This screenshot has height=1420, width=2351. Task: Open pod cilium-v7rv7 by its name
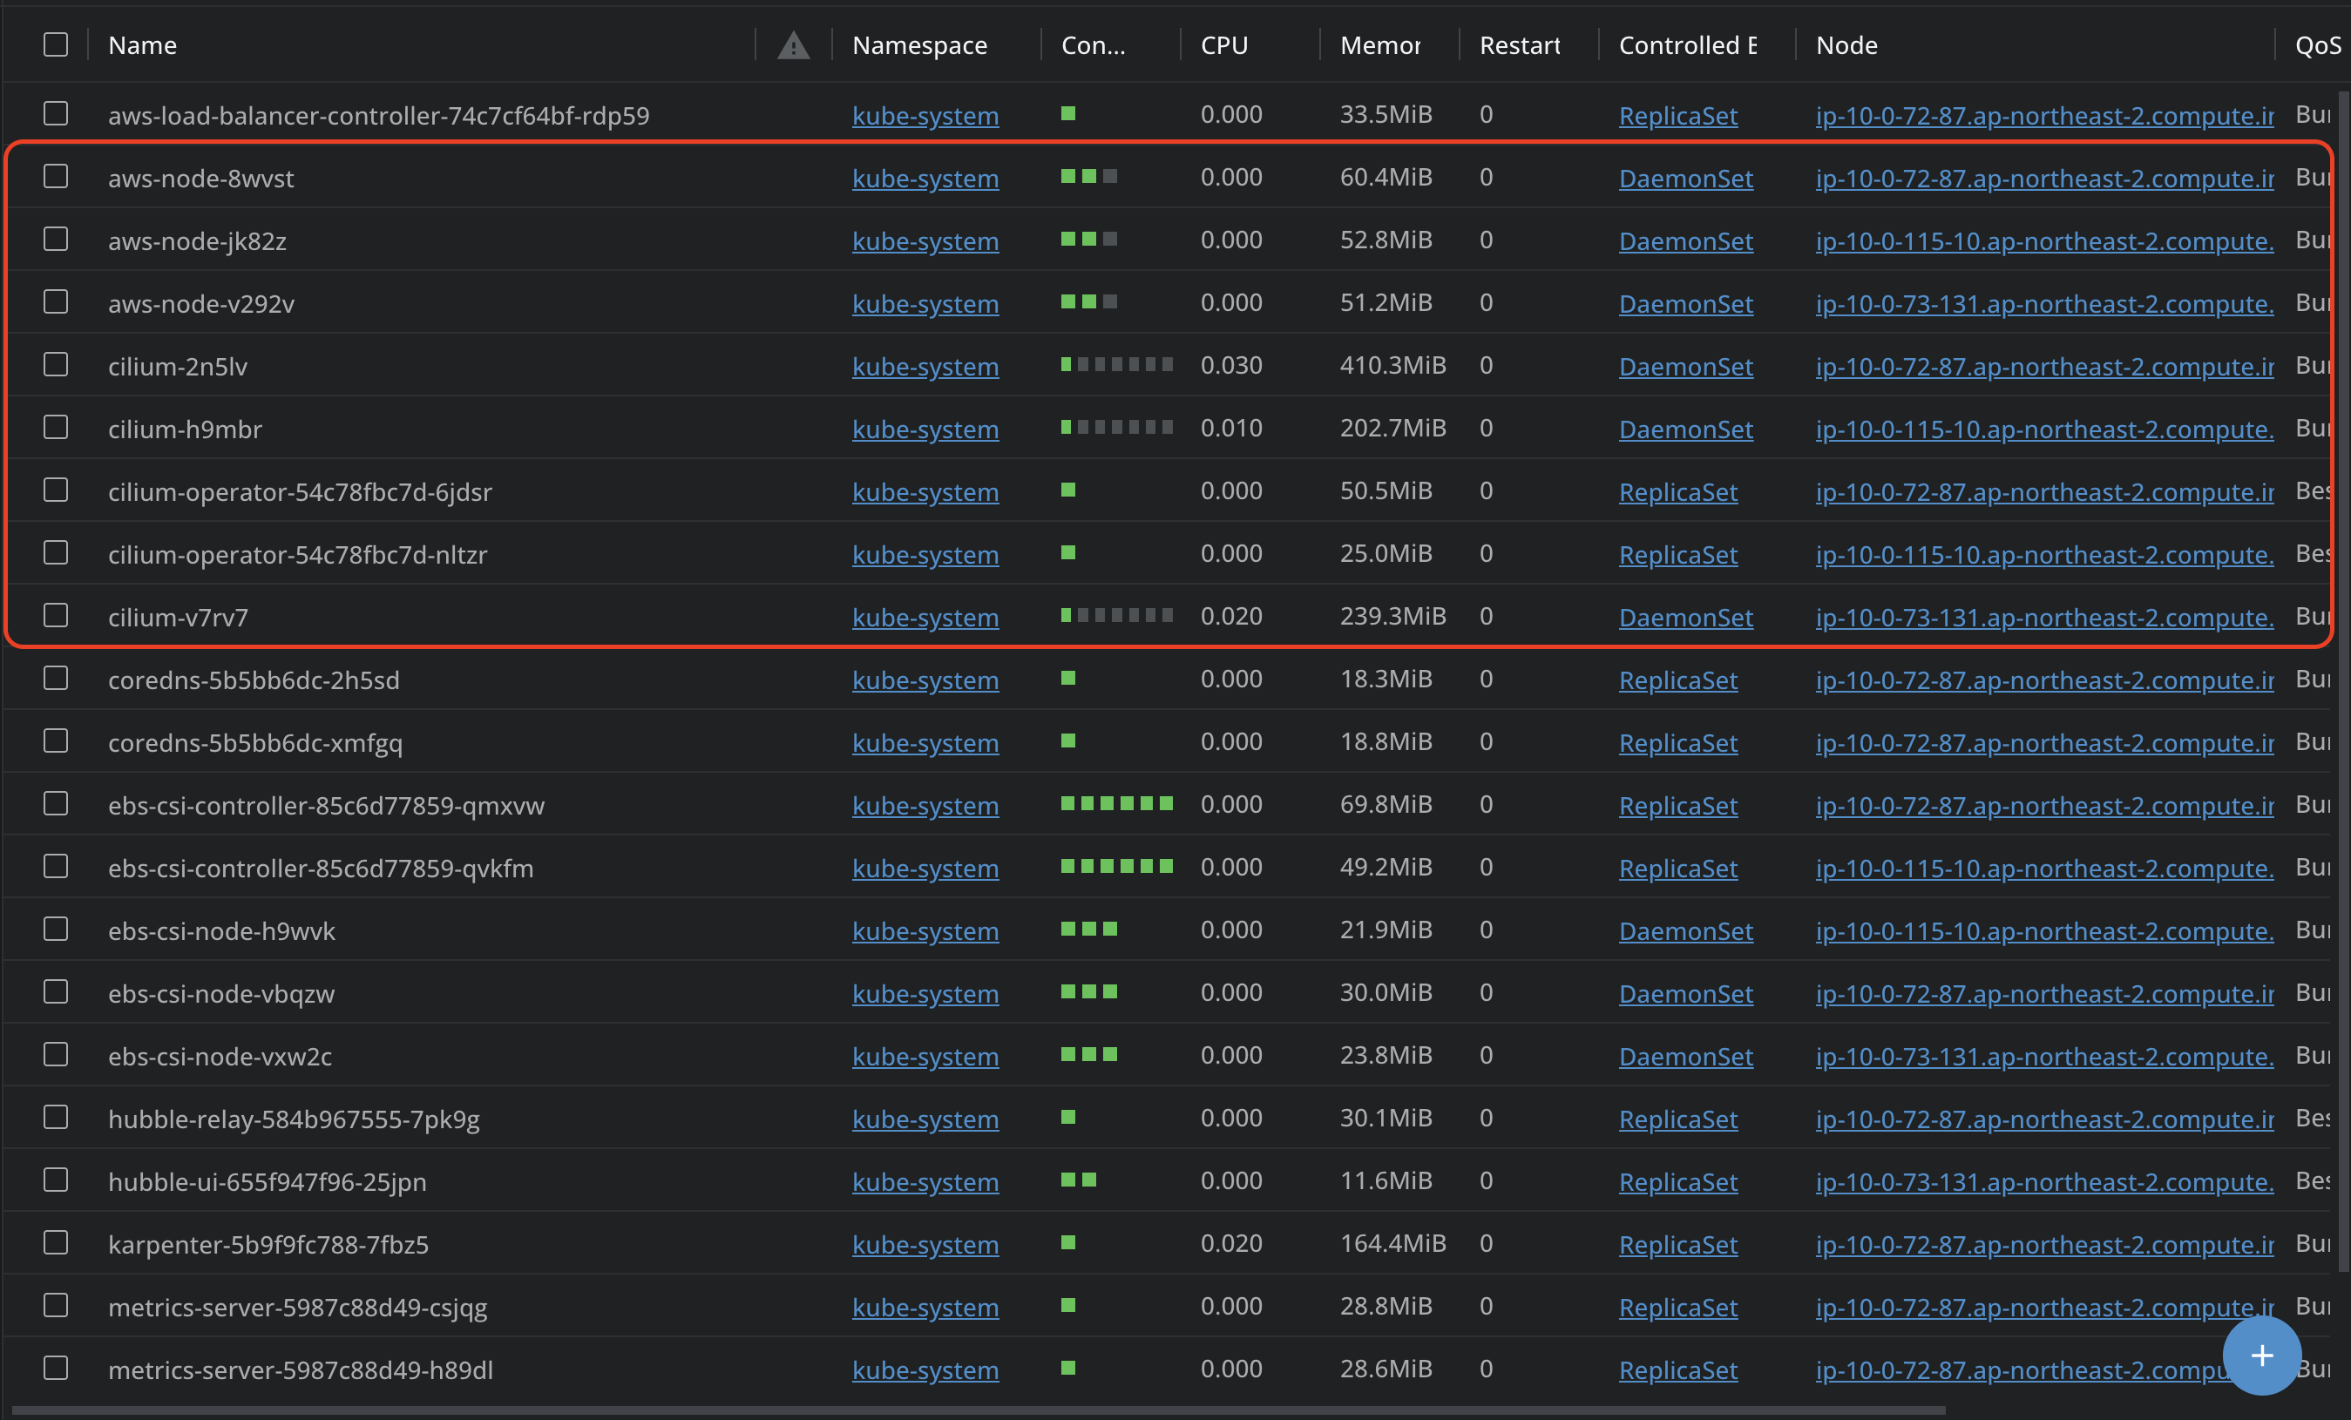pyautogui.click(x=178, y=617)
